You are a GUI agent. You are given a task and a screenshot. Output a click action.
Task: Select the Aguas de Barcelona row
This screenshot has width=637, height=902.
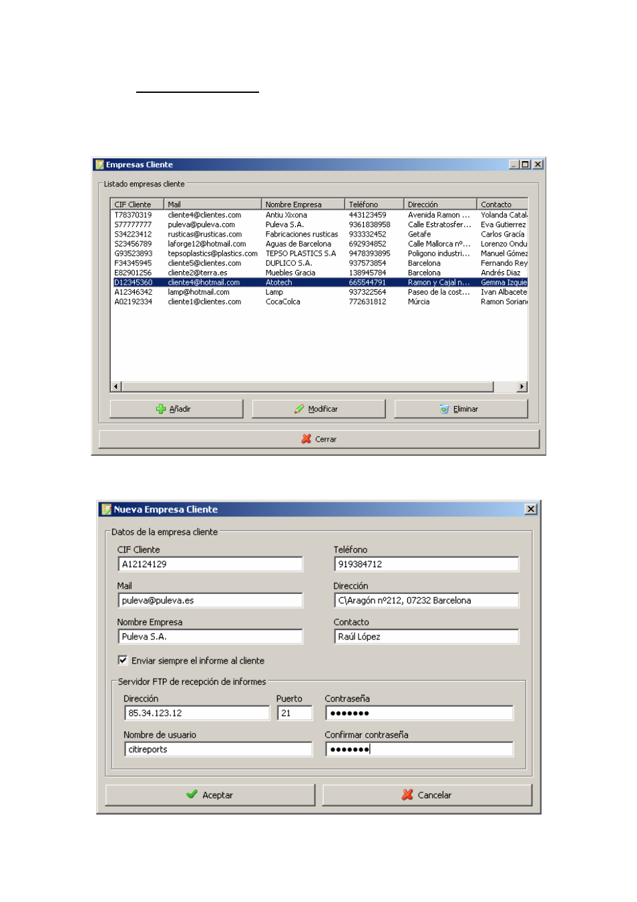point(319,244)
